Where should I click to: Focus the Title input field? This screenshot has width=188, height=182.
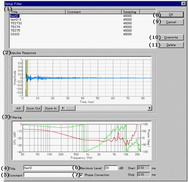point(50,168)
